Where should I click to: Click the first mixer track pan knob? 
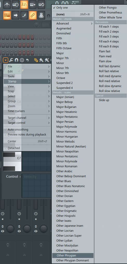click(10, 229)
